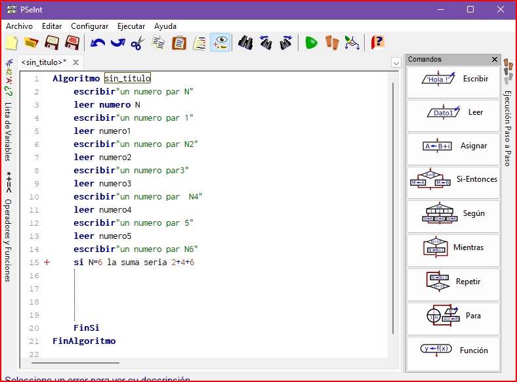
Task: Open the flowchart diagram icon
Action: pyautogui.click(x=352, y=43)
